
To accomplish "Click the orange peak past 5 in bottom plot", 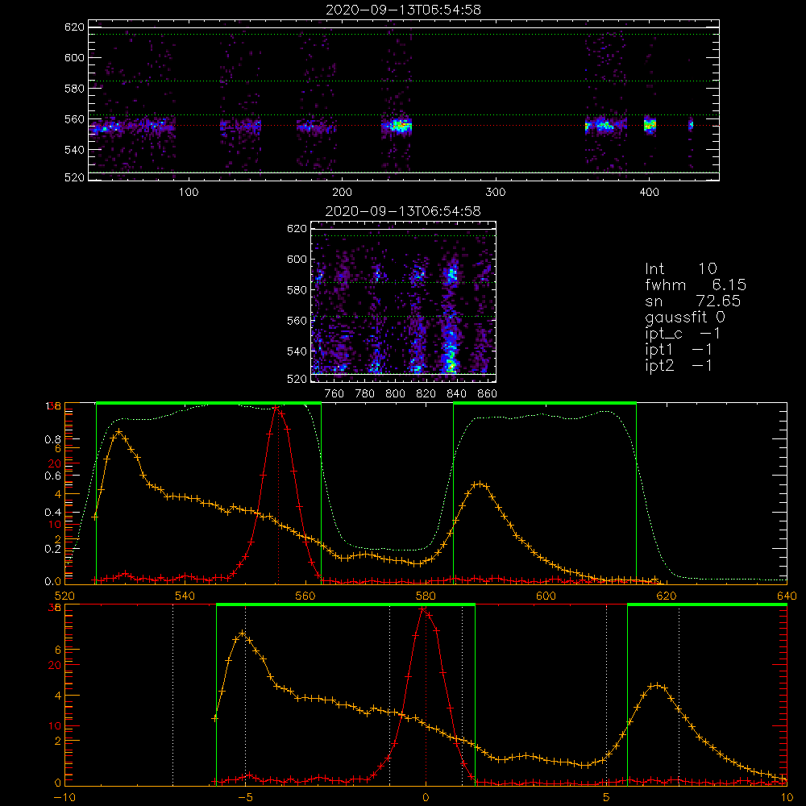I will coord(656,685).
